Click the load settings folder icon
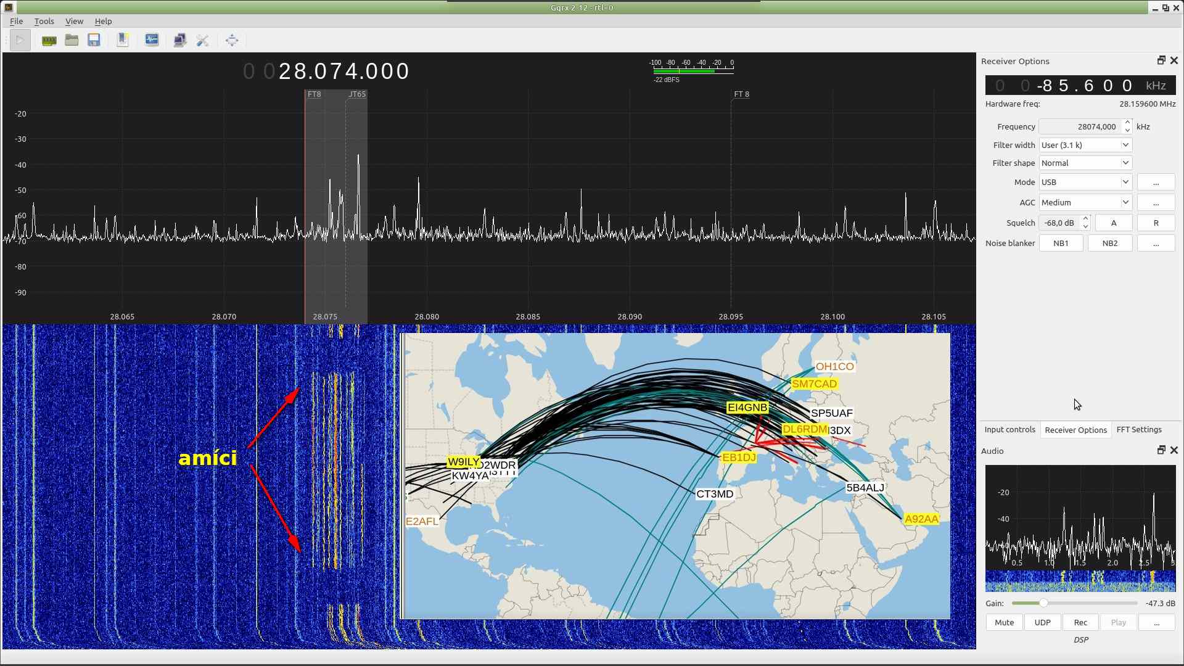Screen dimensions: 1184x666 (x=72, y=41)
